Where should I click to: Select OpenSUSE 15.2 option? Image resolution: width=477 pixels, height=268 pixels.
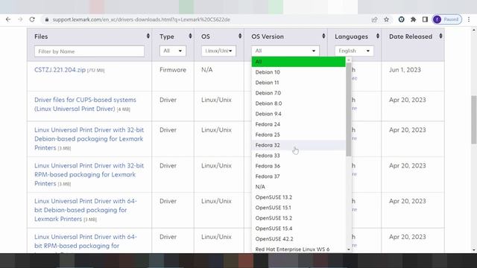click(x=298, y=218)
